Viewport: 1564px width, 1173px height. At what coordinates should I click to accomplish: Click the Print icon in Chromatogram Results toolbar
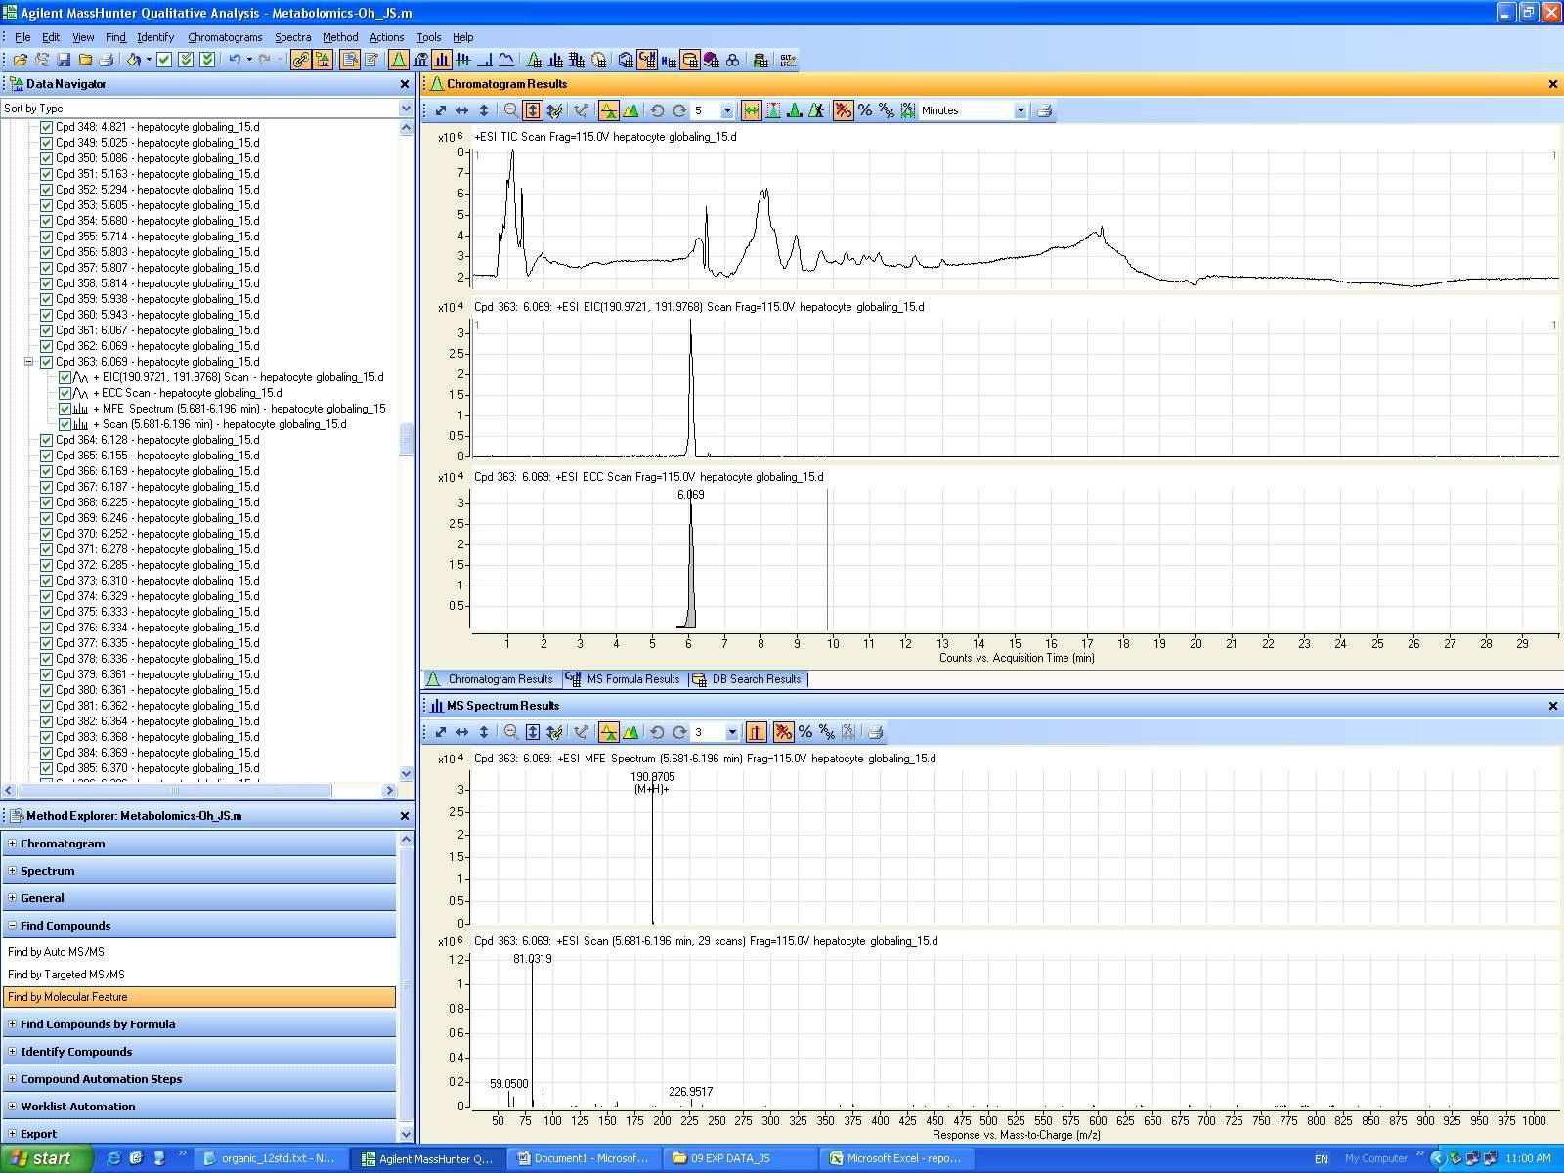[1044, 110]
